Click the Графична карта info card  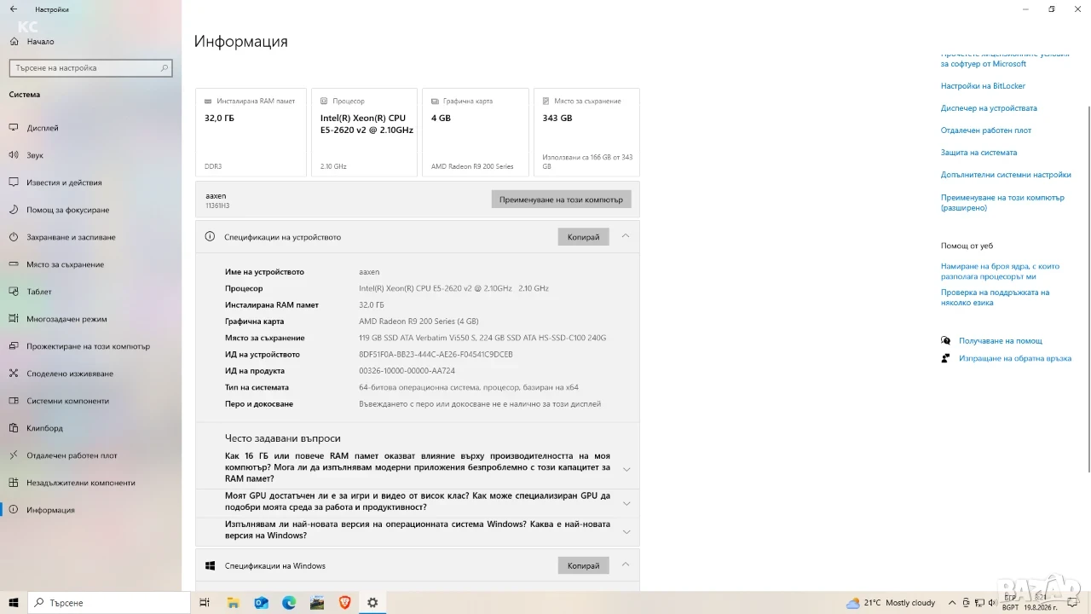[476, 132]
